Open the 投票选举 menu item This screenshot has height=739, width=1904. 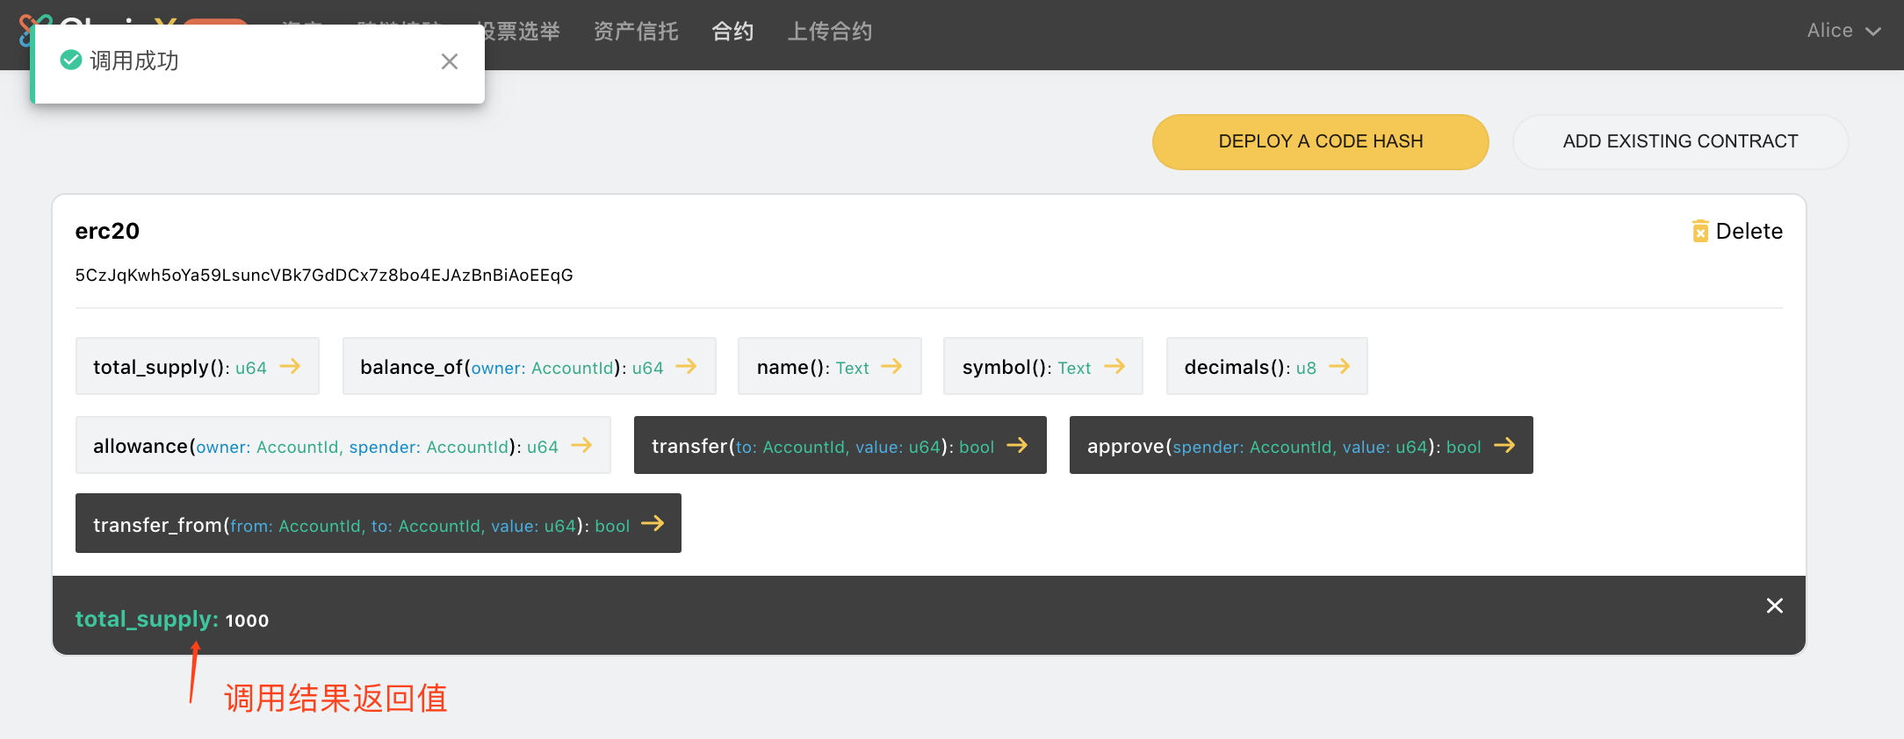523,32
